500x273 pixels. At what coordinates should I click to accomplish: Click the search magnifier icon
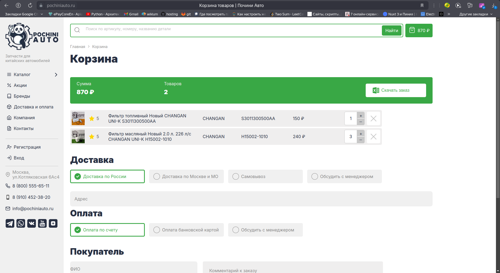(x=77, y=30)
